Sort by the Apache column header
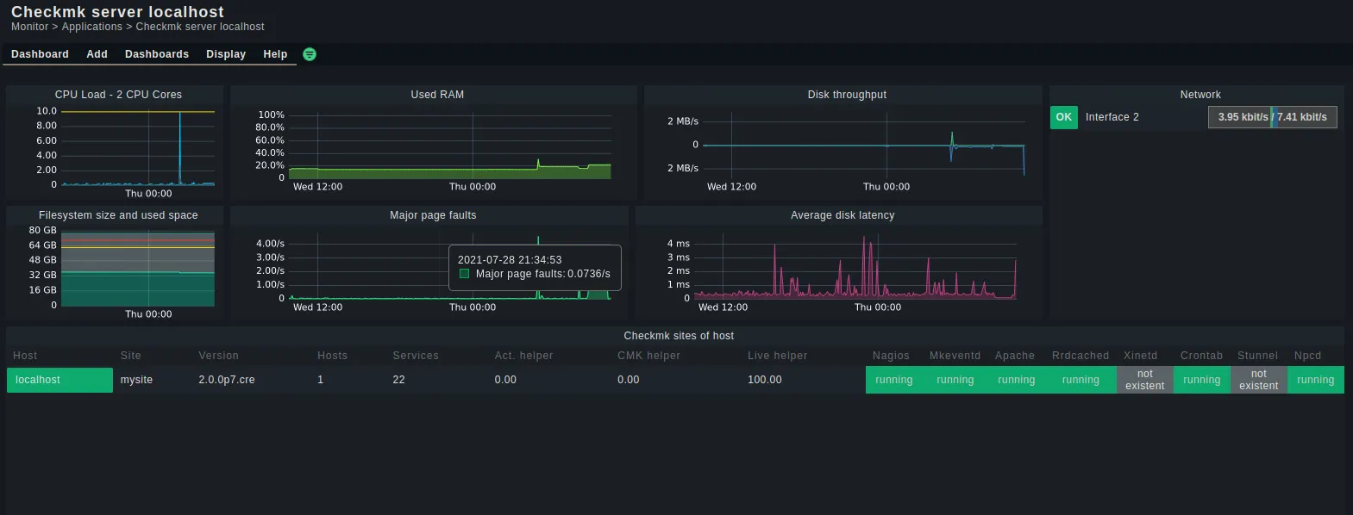Image resolution: width=1353 pixels, height=515 pixels. (x=1014, y=356)
